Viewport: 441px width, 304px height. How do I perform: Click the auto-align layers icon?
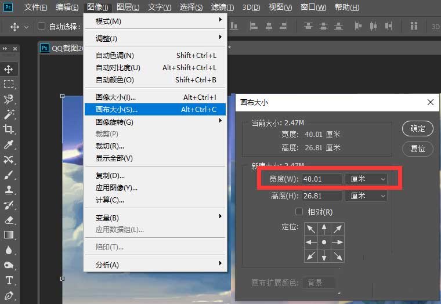pos(414,26)
